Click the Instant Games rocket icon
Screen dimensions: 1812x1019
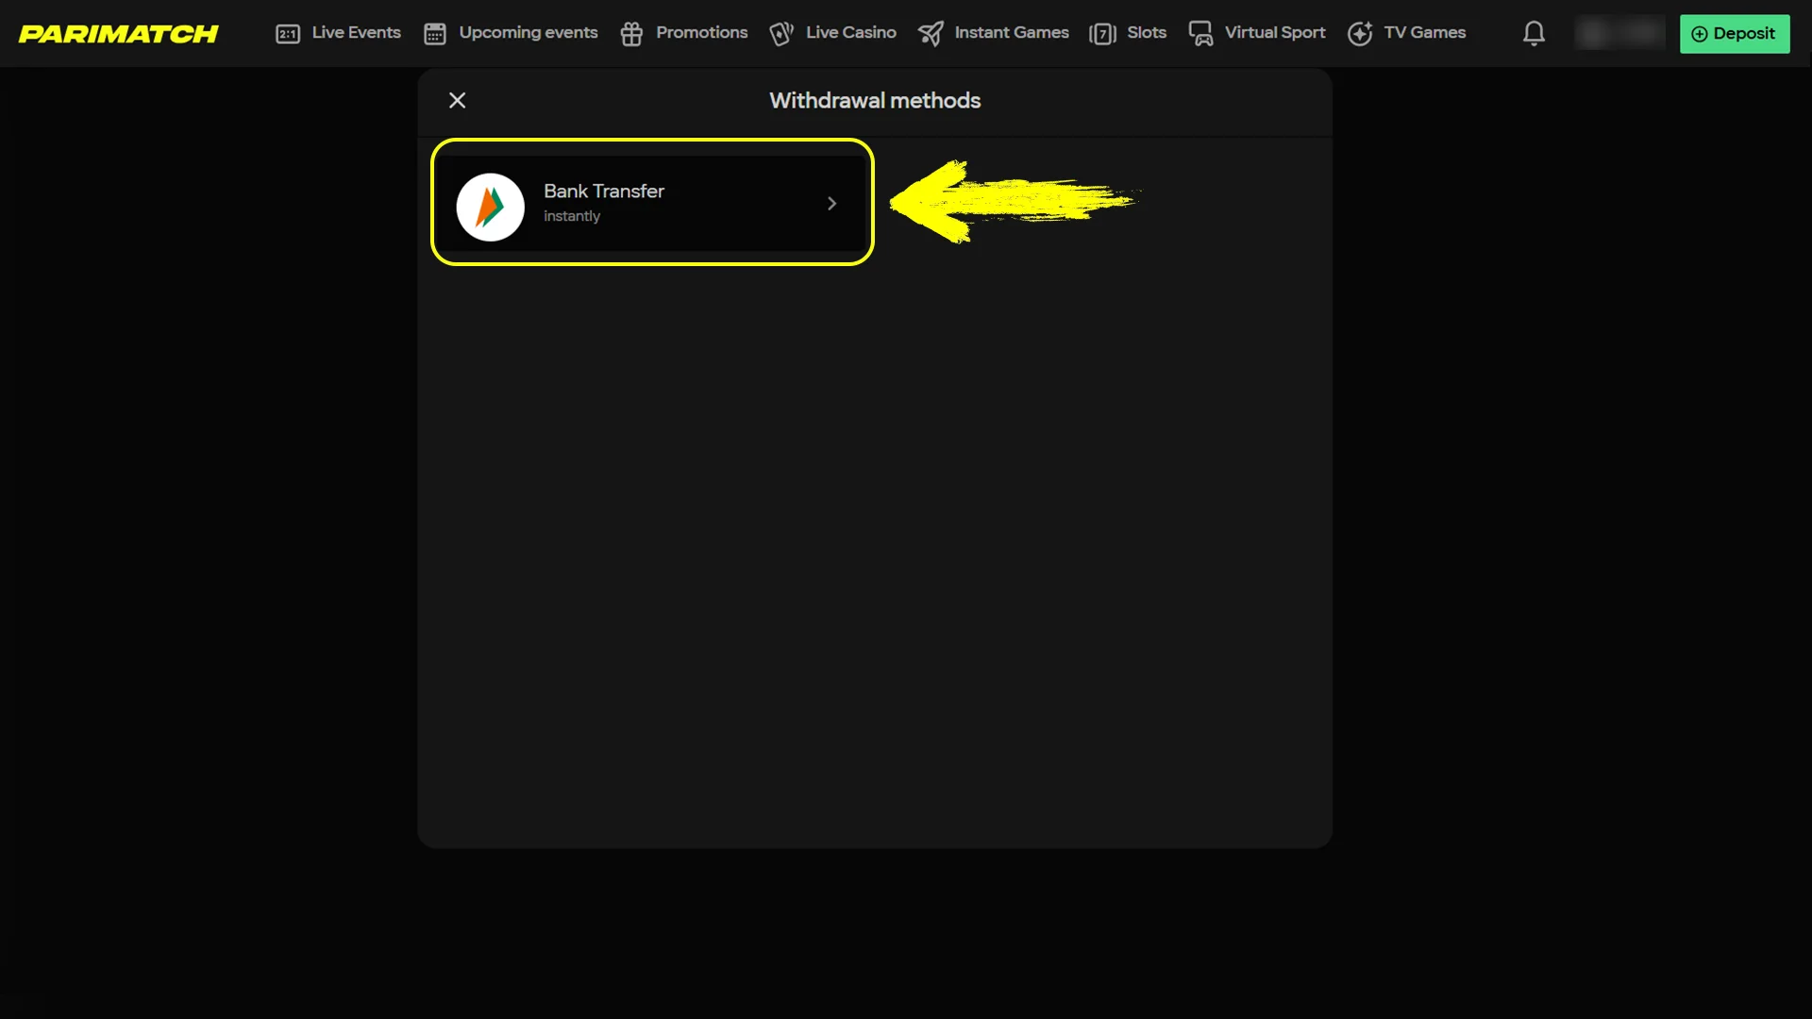click(931, 34)
